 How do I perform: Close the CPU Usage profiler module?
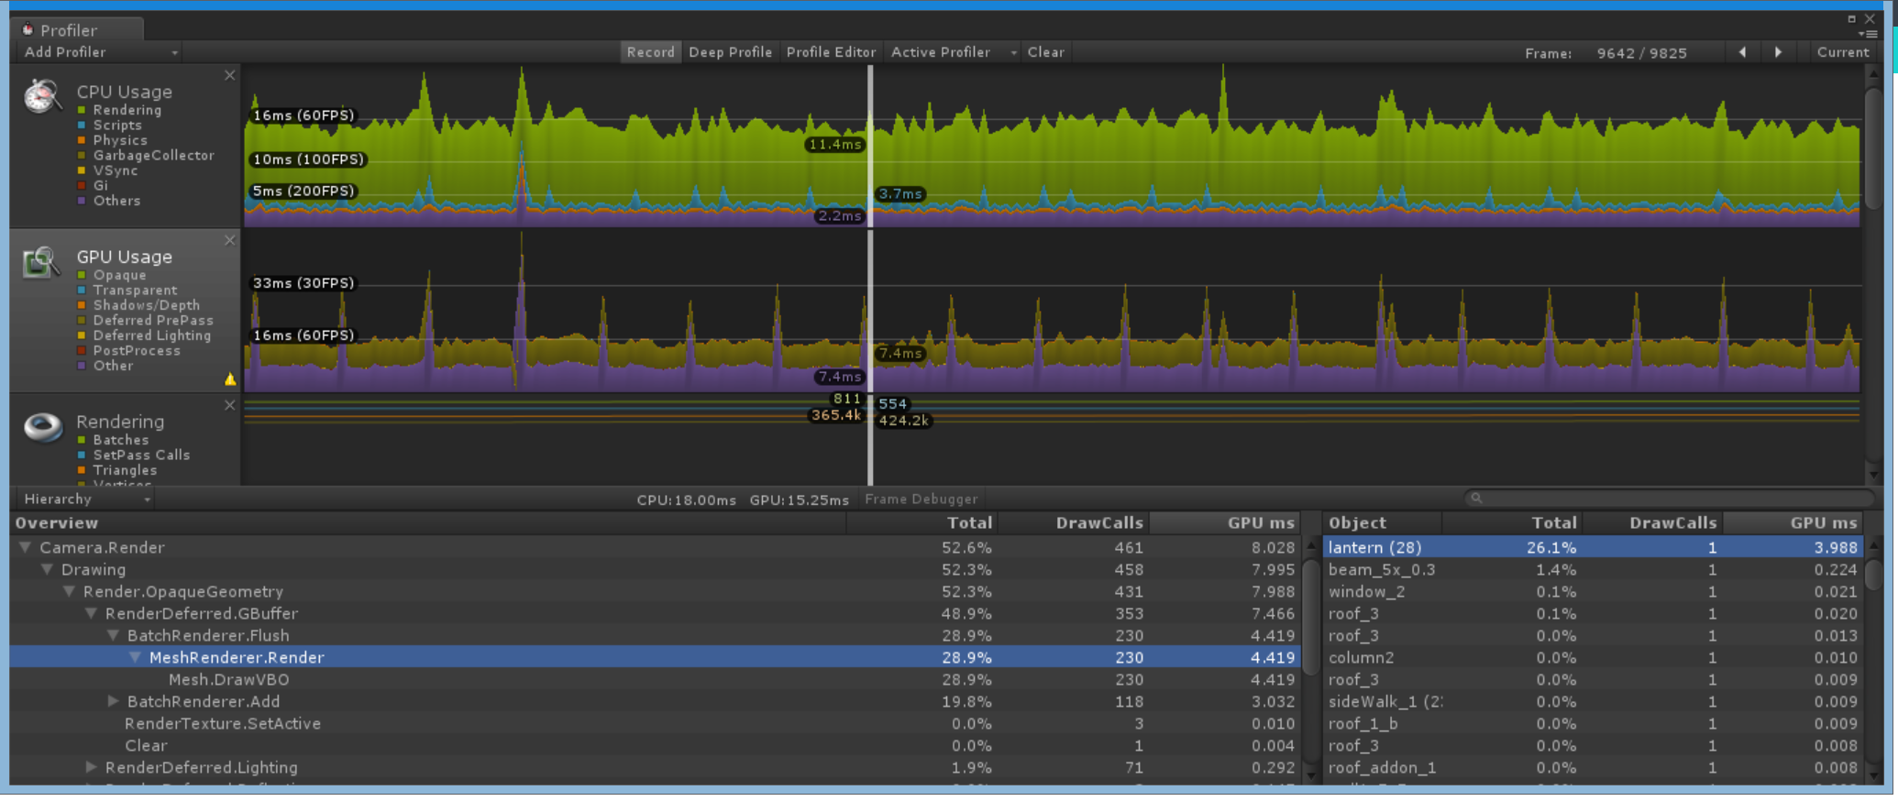(x=230, y=75)
